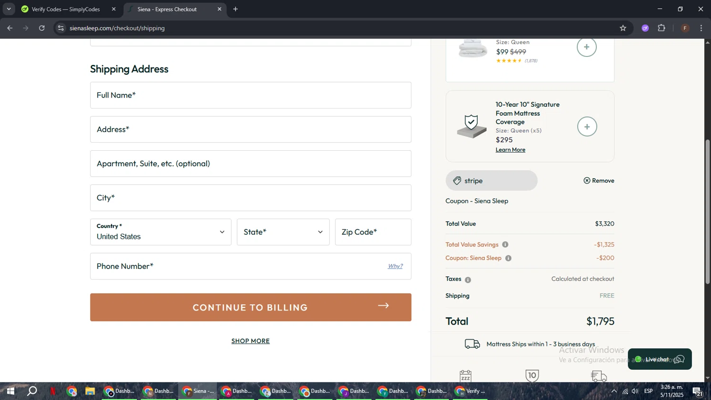Viewport: 711px width, 400px height.
Task: Change the ESP keyboard language
Action: tap(648, 391)
